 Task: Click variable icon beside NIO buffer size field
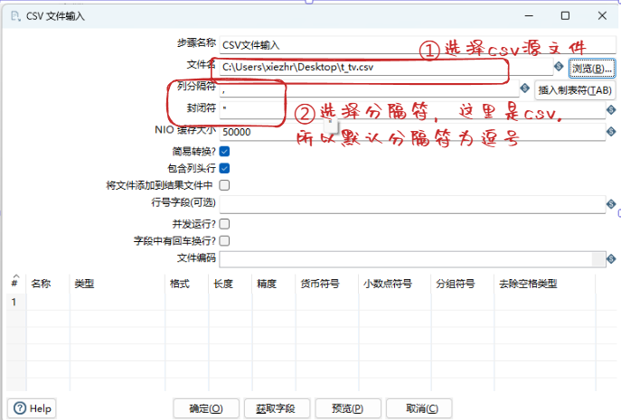611,132
